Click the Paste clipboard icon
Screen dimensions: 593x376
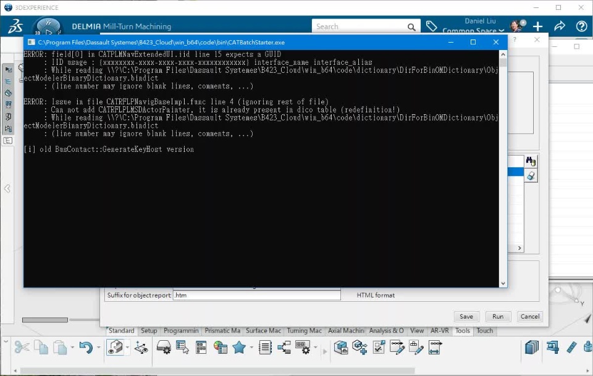click(60, 347)
